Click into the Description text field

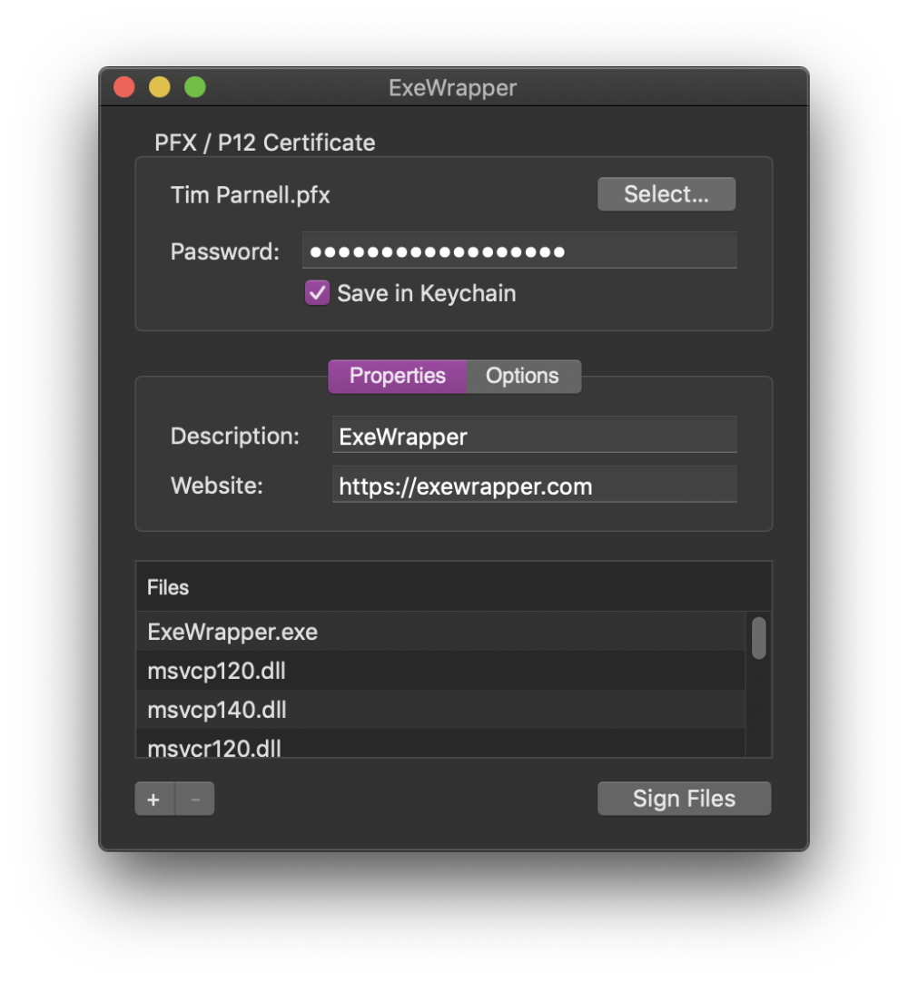pyautogui.click(x=534, y=436)
